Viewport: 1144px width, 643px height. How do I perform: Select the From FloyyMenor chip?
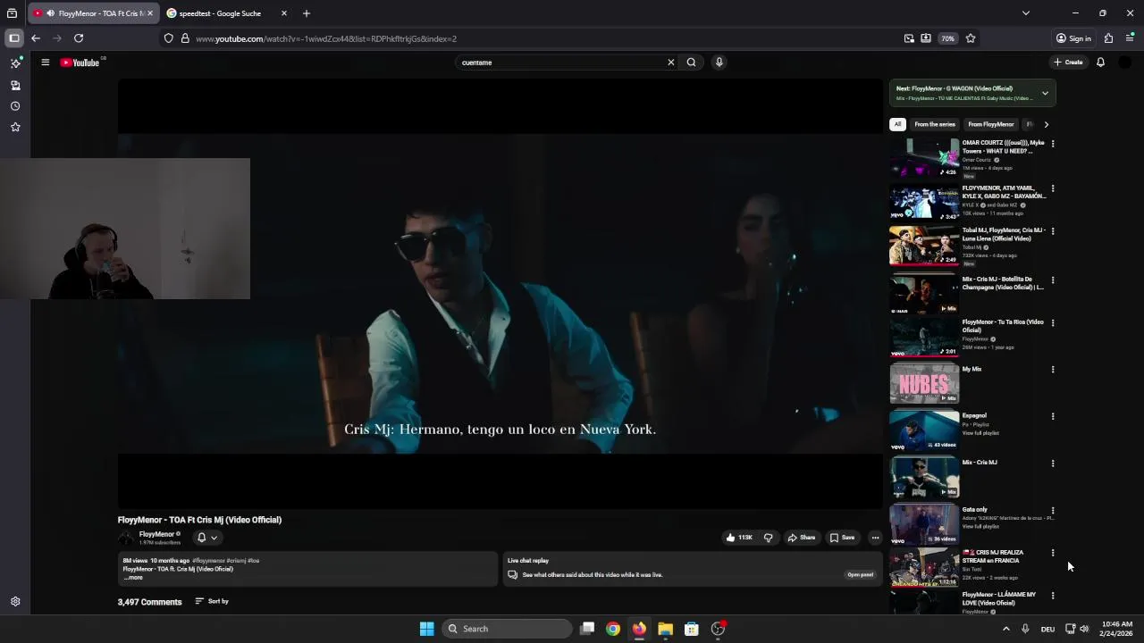[991, 124]
